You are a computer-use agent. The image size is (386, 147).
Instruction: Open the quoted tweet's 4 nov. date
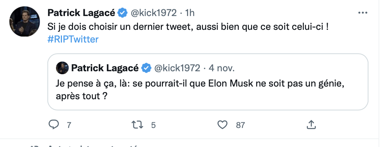point(221,68)
